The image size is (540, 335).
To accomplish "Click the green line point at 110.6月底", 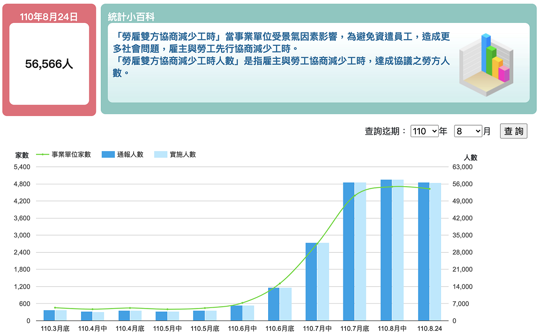I will pos(280,284).
